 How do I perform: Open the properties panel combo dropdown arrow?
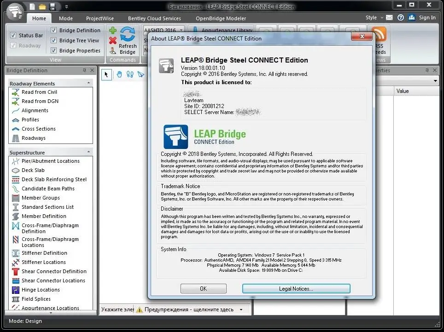[435, 81]
